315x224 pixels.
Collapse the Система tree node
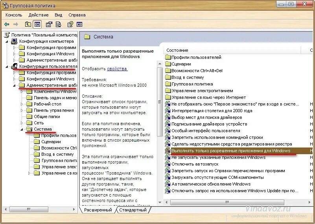coord(22,129)
